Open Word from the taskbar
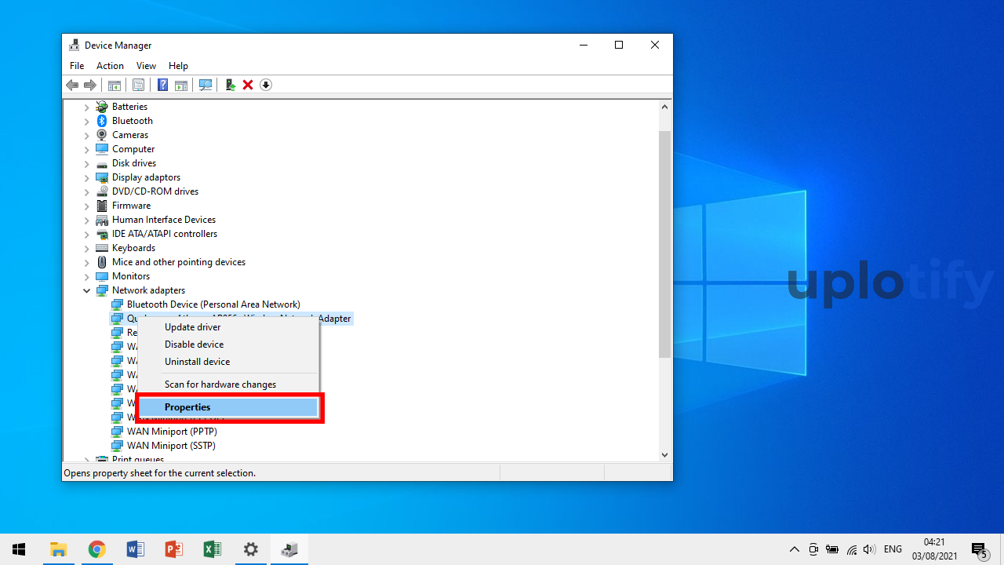The height and width of the screenshot is (565, 1004). pos(135,549)
